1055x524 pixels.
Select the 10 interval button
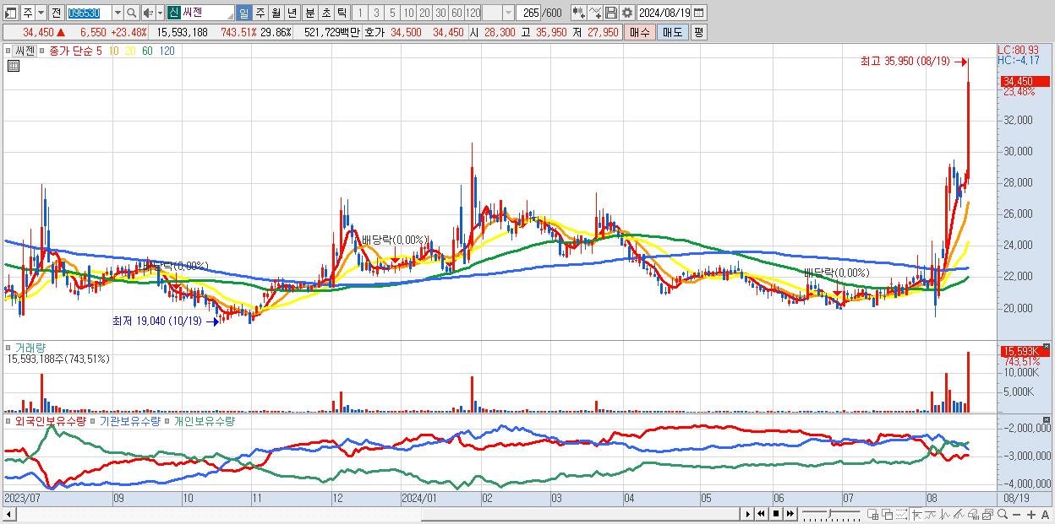tap(408, 13)
